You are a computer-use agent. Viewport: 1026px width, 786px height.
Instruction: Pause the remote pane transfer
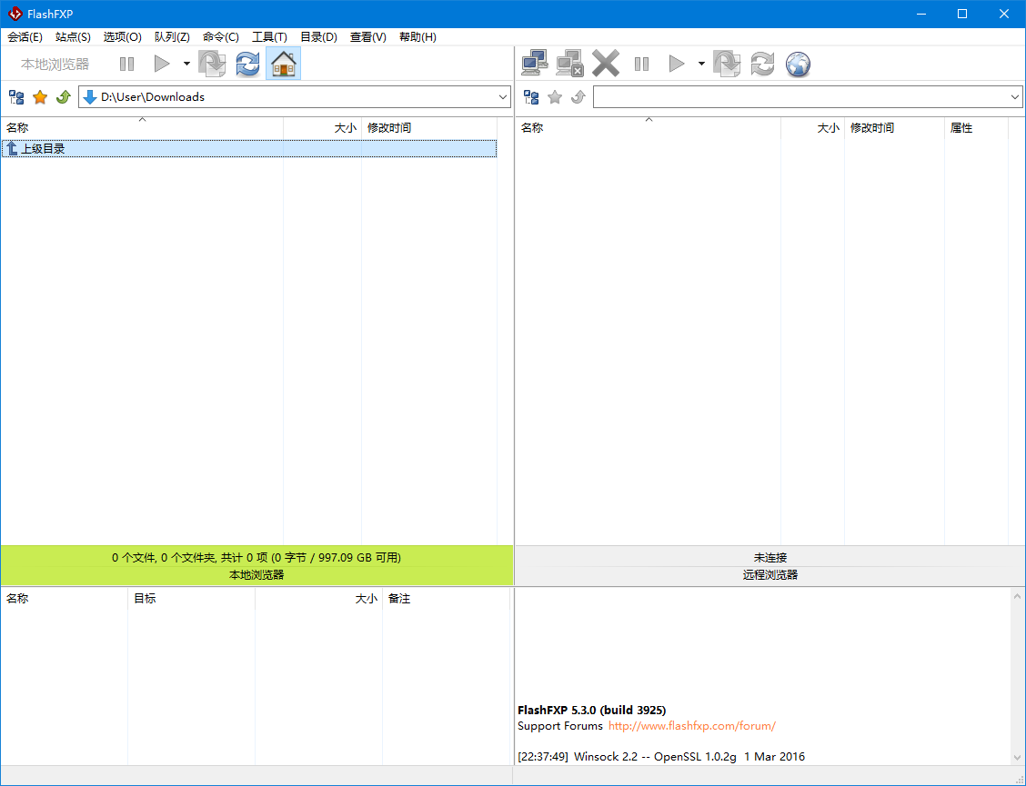[x=642, y=65]
